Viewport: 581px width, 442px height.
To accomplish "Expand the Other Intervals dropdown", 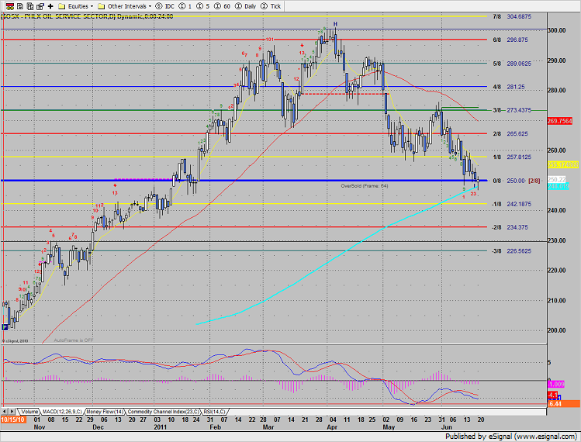I will 124,6.
